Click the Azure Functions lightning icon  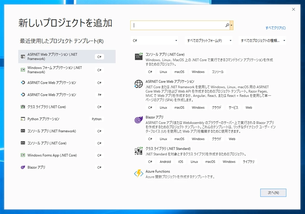click(x=139, y=173)
